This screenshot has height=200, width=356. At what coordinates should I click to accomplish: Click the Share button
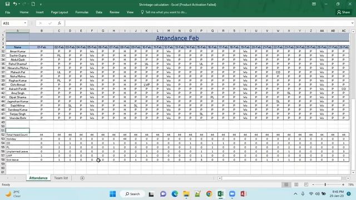coord(344,12)
